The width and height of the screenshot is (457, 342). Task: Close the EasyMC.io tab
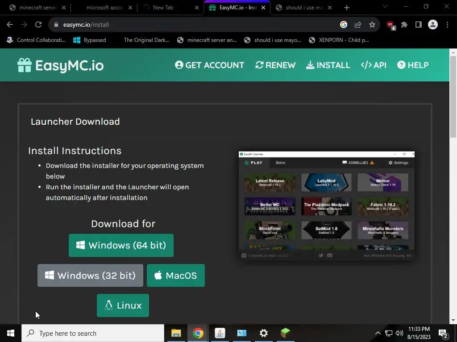pyautogui.click(x=263, y=8)
